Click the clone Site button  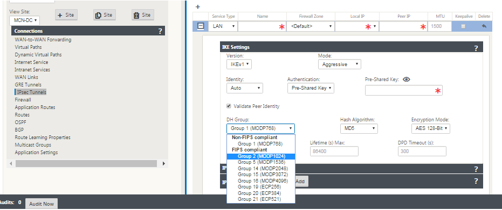[105, 15]
